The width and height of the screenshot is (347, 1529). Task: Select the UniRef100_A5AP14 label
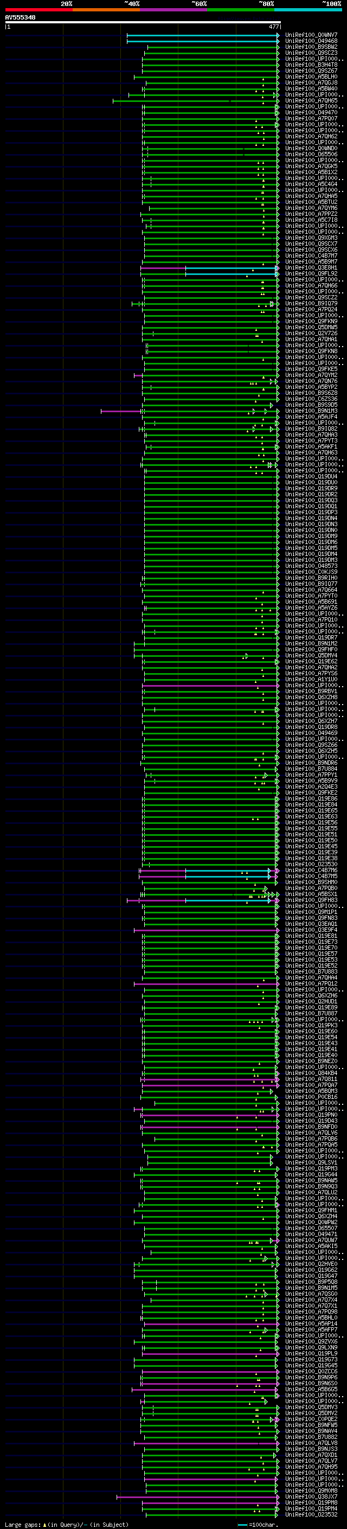(x=311, y=1323)
